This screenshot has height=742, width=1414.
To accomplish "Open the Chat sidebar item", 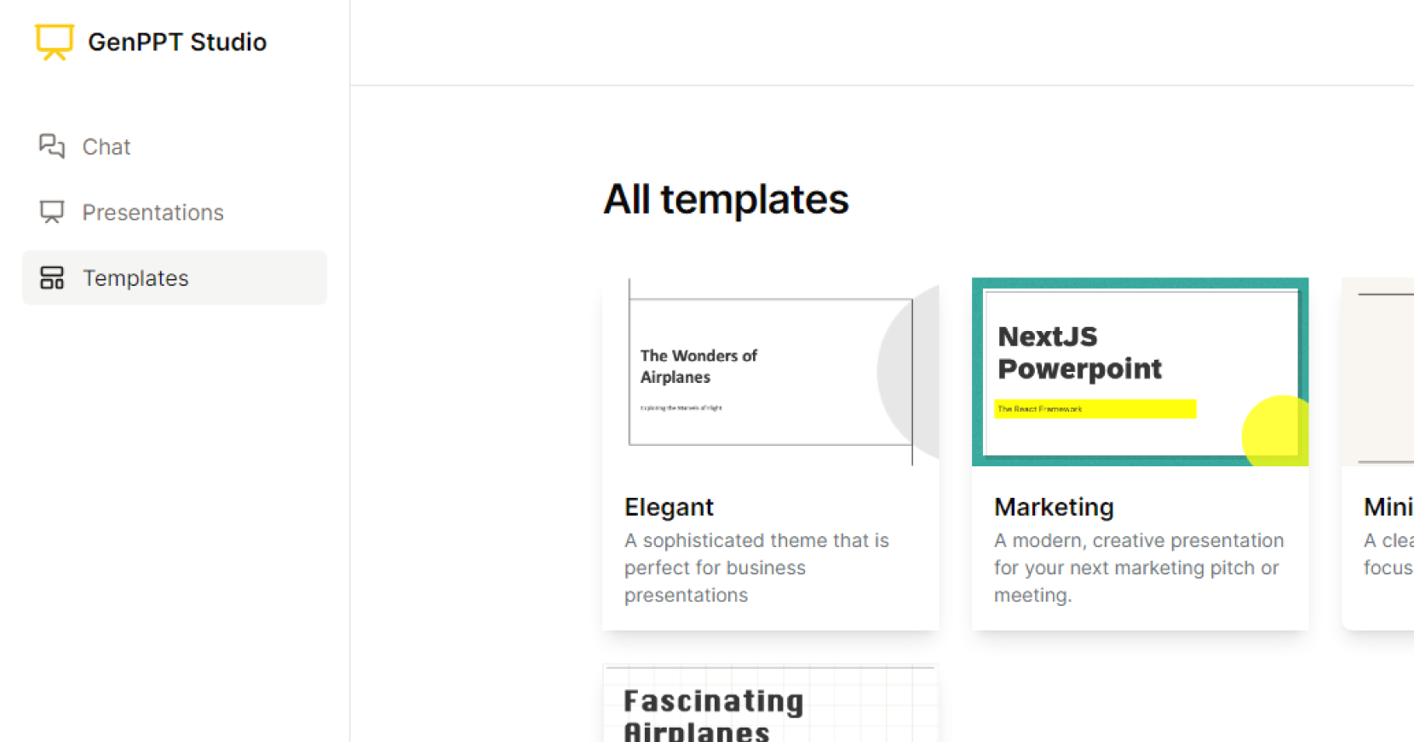I will tap(174, 146).
